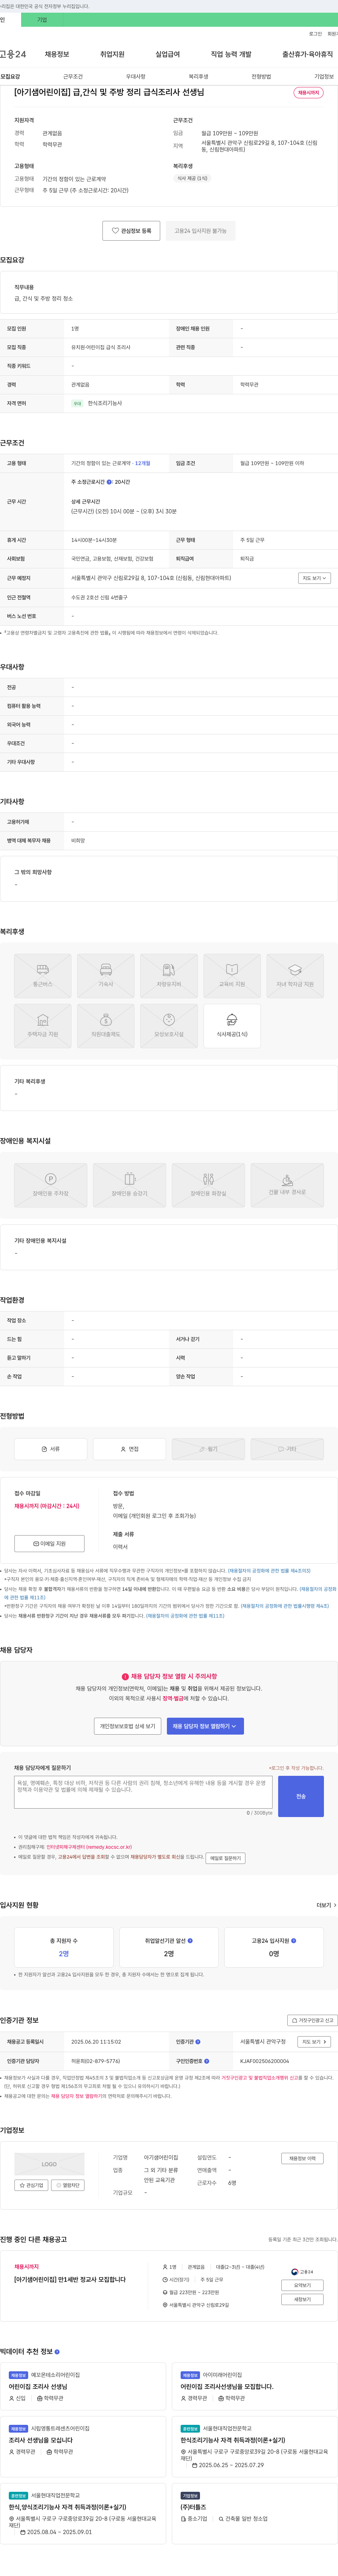The width and height of the screenshot is (338, 2576).
Task: Open the 실업급여 menu
Action: click(x=168, y=54)
